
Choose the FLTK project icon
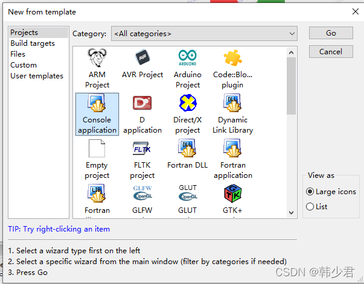pos(142,148)
